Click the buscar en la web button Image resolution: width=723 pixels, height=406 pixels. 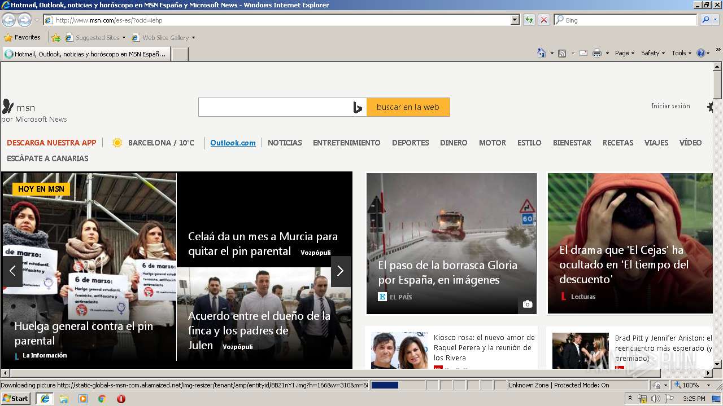(x=408, y=107)
